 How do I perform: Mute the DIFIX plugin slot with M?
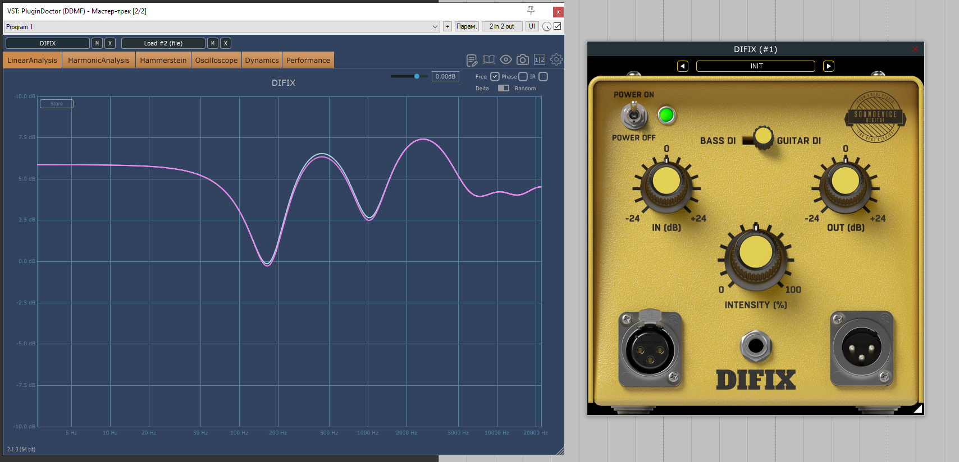[97, 43]
